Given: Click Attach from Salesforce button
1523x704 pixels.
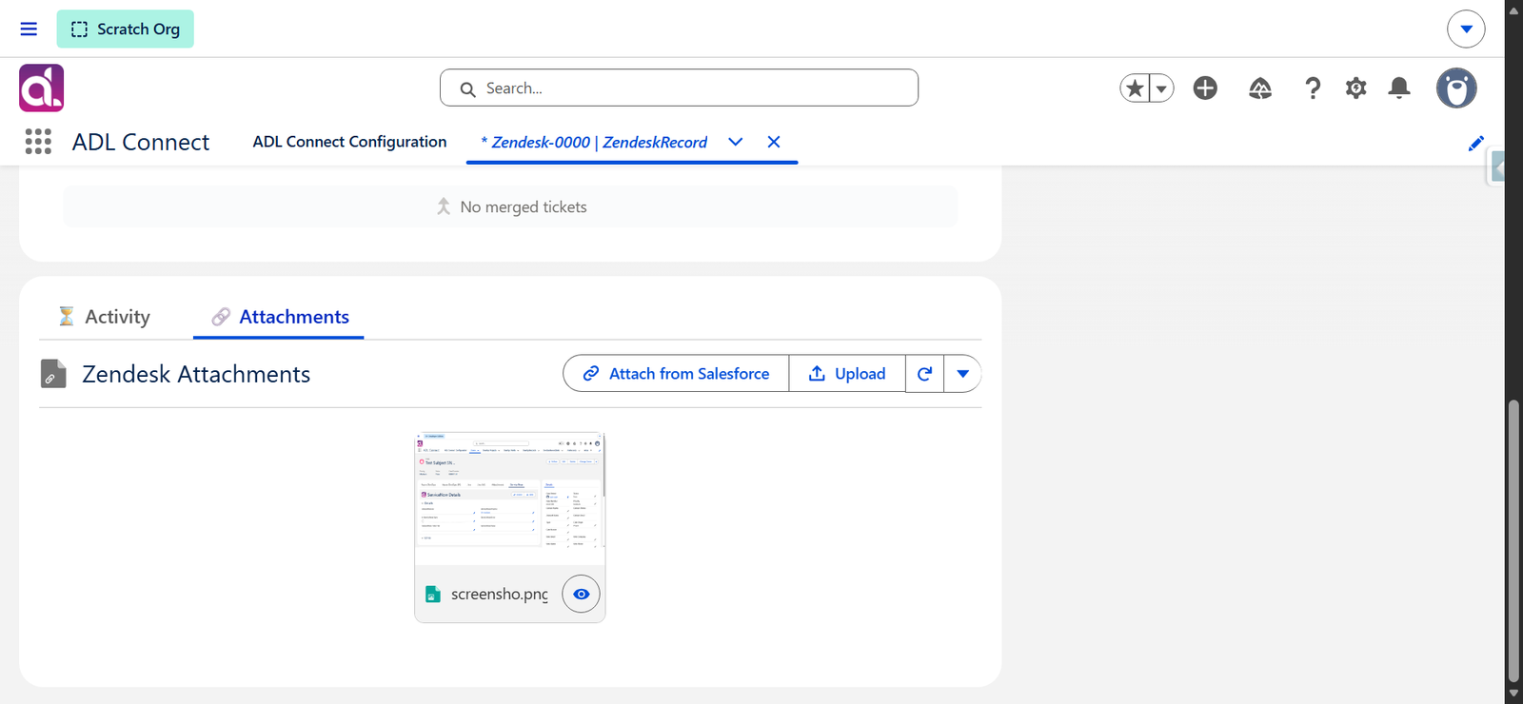Looking at the screenshot, I should click(676, 374).
